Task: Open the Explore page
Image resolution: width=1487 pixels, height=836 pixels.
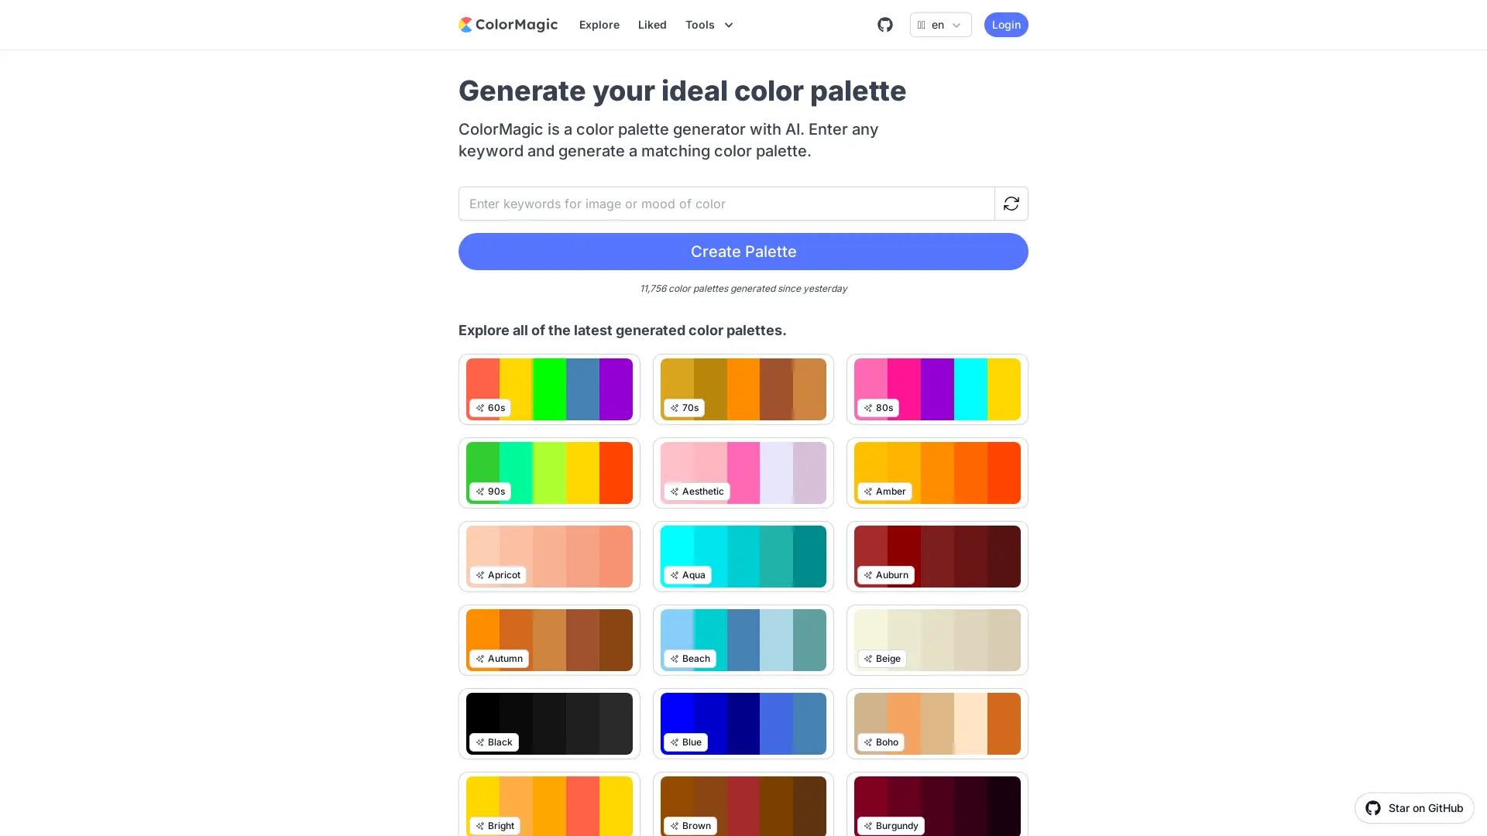Action: tap(599, 25)
